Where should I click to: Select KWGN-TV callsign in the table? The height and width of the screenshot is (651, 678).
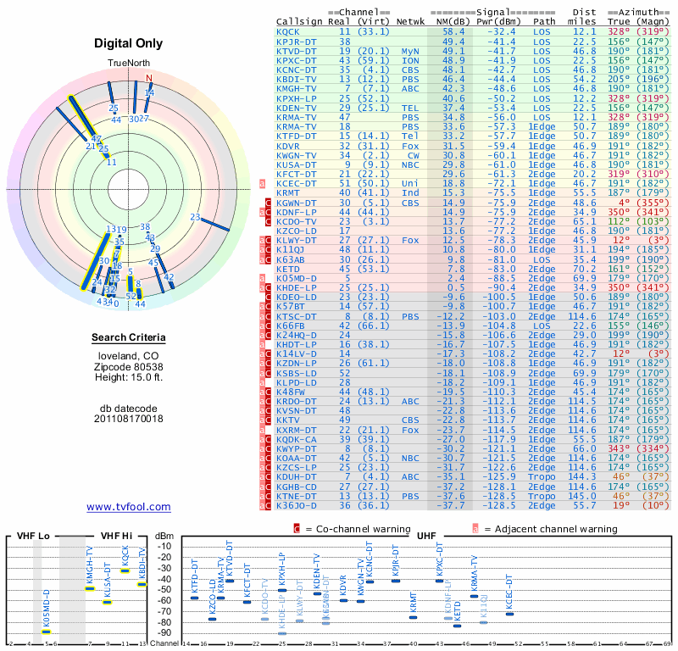pos(297,156)
